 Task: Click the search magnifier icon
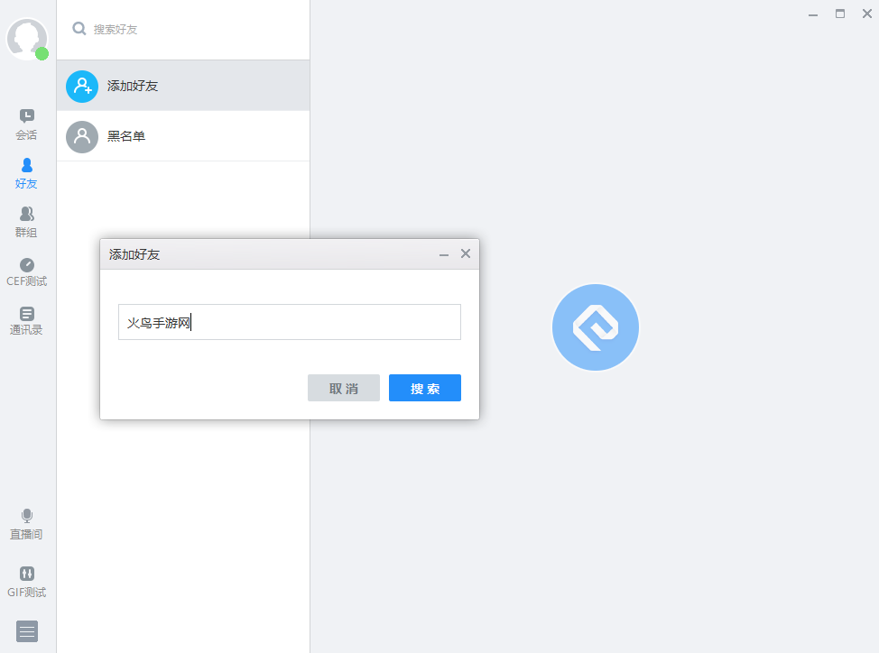(79, 29)
